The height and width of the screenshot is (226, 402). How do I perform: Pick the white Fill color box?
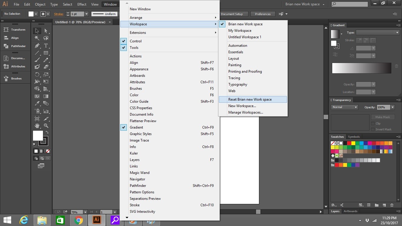pyautogui.click(x=38, y=136)
